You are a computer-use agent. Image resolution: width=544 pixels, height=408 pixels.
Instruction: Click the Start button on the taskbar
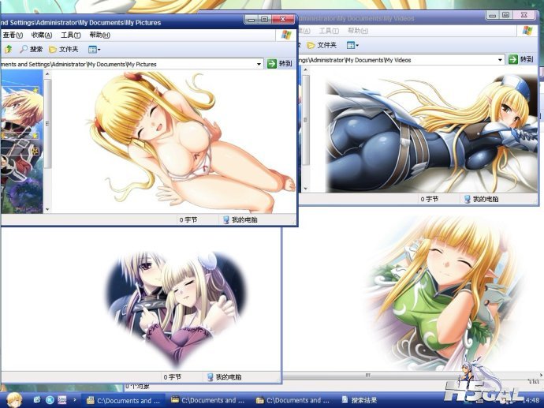pyautogui.click(x=14, y=399)
